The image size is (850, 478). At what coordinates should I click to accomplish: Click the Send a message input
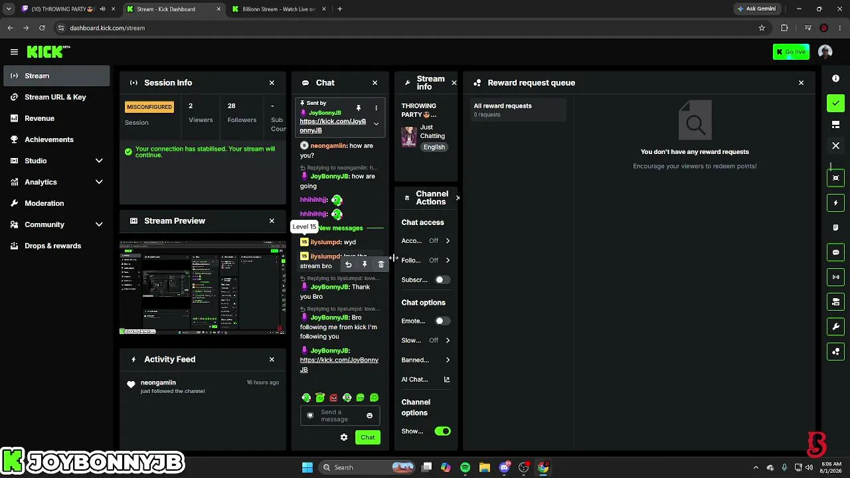[x=341, y=416]
